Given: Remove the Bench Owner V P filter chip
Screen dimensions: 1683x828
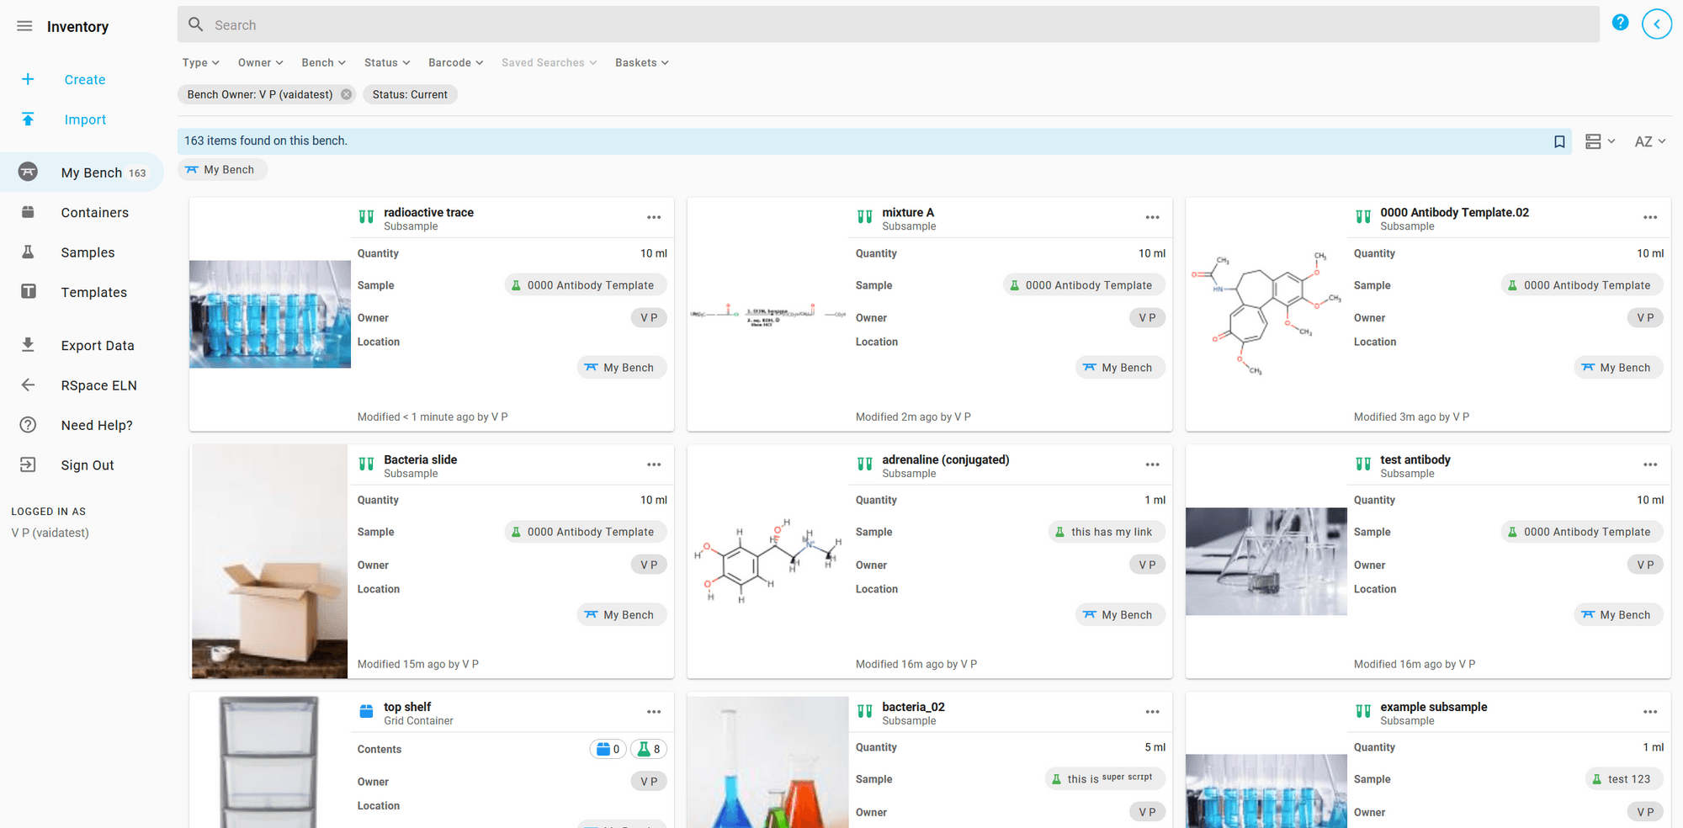Looking at the screenshot, I should (345, 94).
